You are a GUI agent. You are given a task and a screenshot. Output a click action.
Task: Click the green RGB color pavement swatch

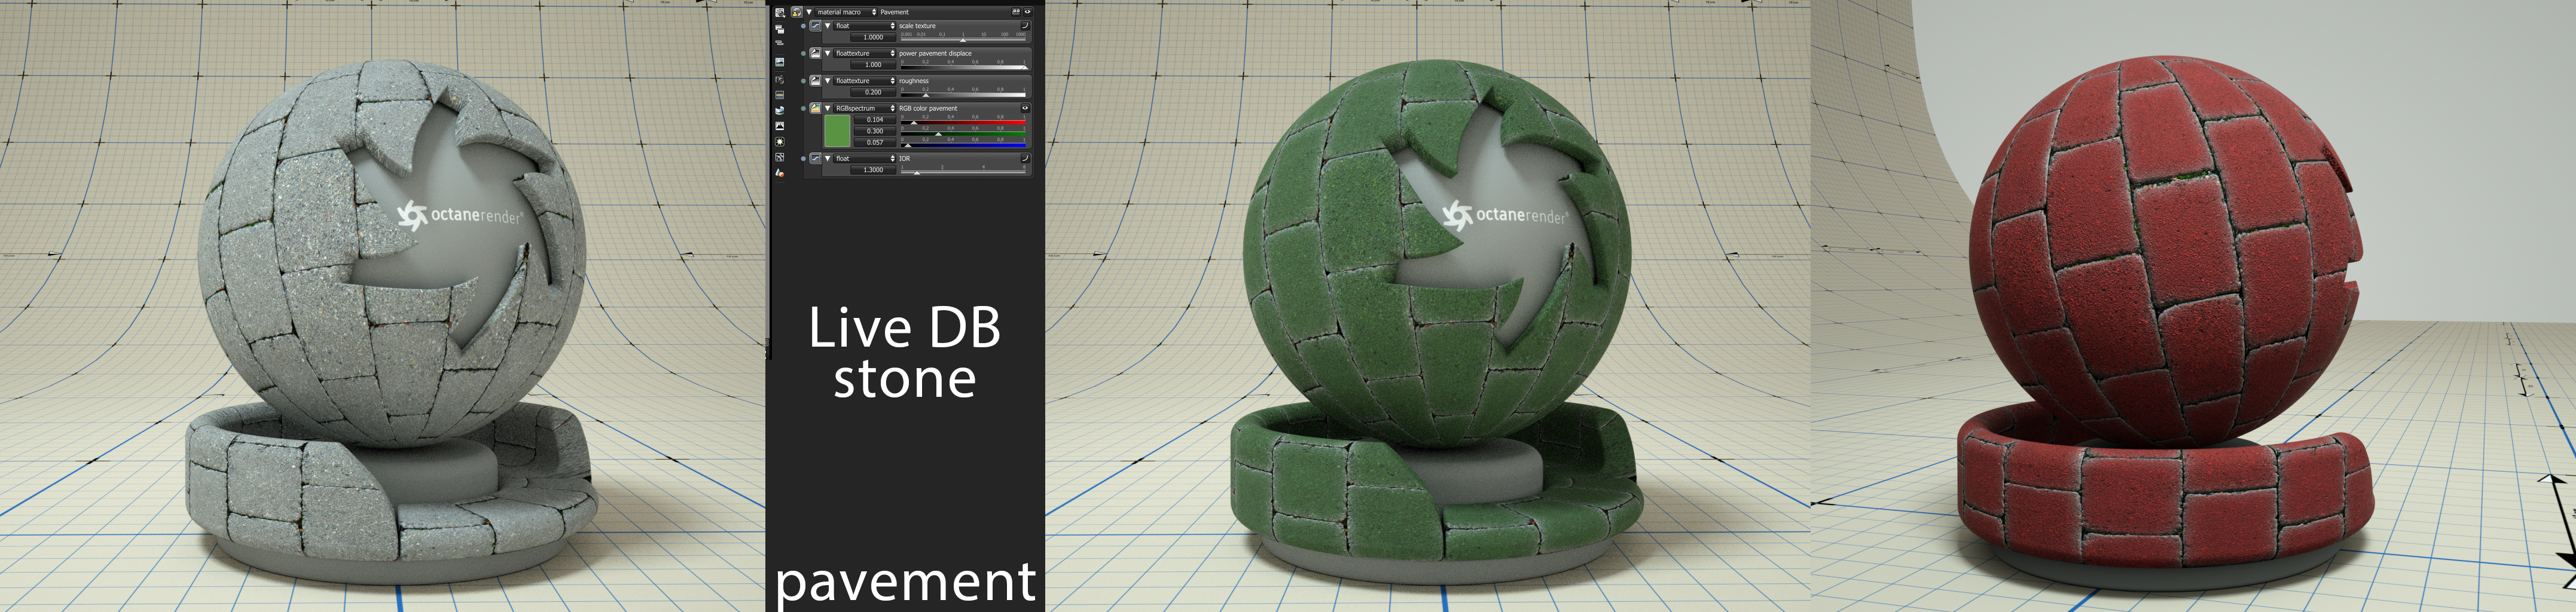tap(837, 131)
